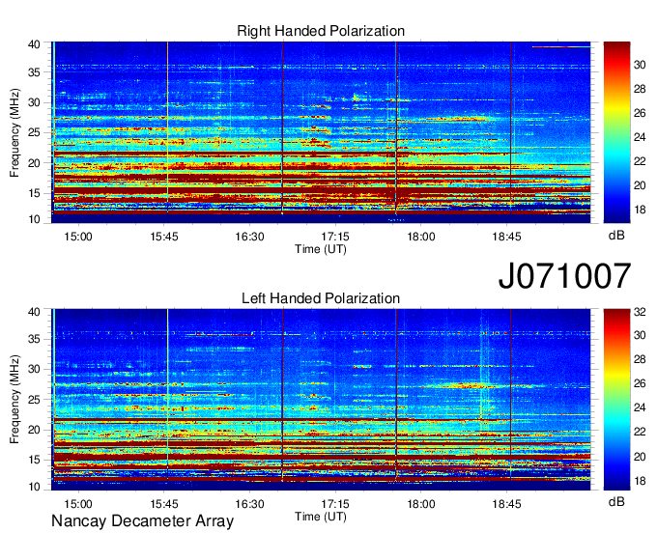Click the 15 MHz tick of Left Handed plot
Screen dimensions: 657x533
click(x=34, y=460)
